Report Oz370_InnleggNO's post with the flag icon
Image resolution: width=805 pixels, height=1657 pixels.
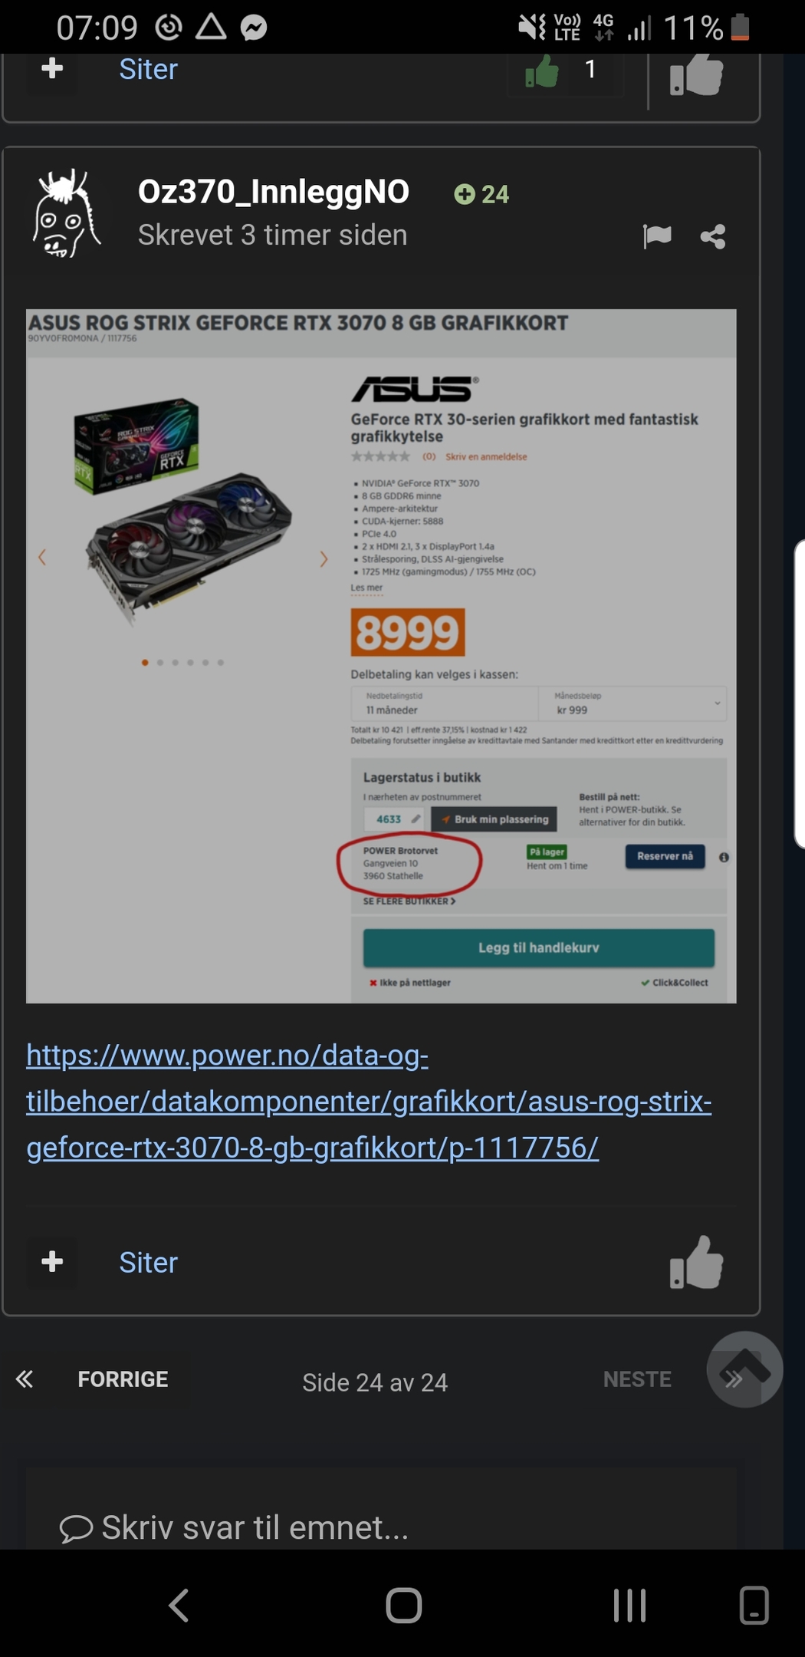[657, 236]
